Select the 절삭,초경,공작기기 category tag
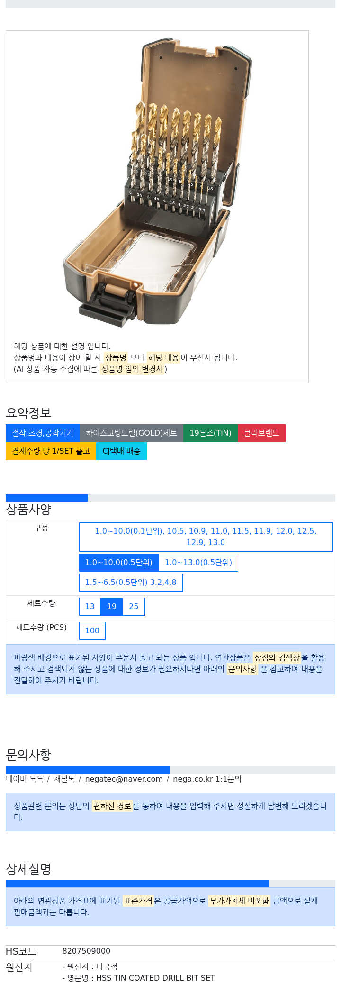This screenshot has height=984, width=341. pyautogui.click(x=43, y=433)
